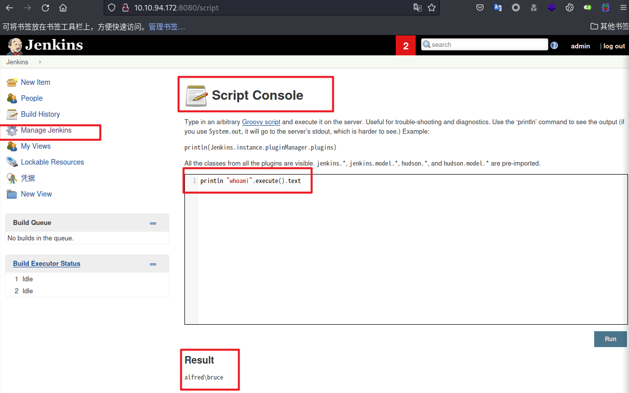This screenshot has width=629, height=393.
Task: Click the "No builds in the queue." text
Action: 40,238
